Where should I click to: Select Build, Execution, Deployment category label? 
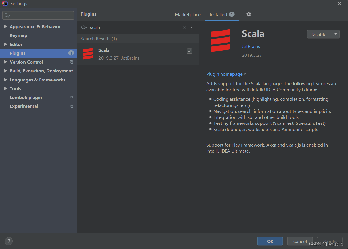tap(41, 71)
